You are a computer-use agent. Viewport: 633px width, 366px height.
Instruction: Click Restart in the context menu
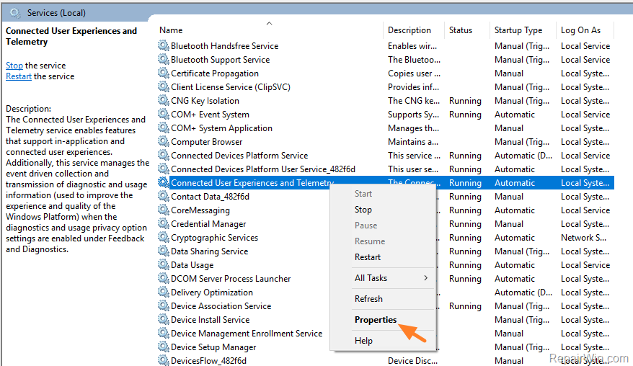click(x=368, y=257)
